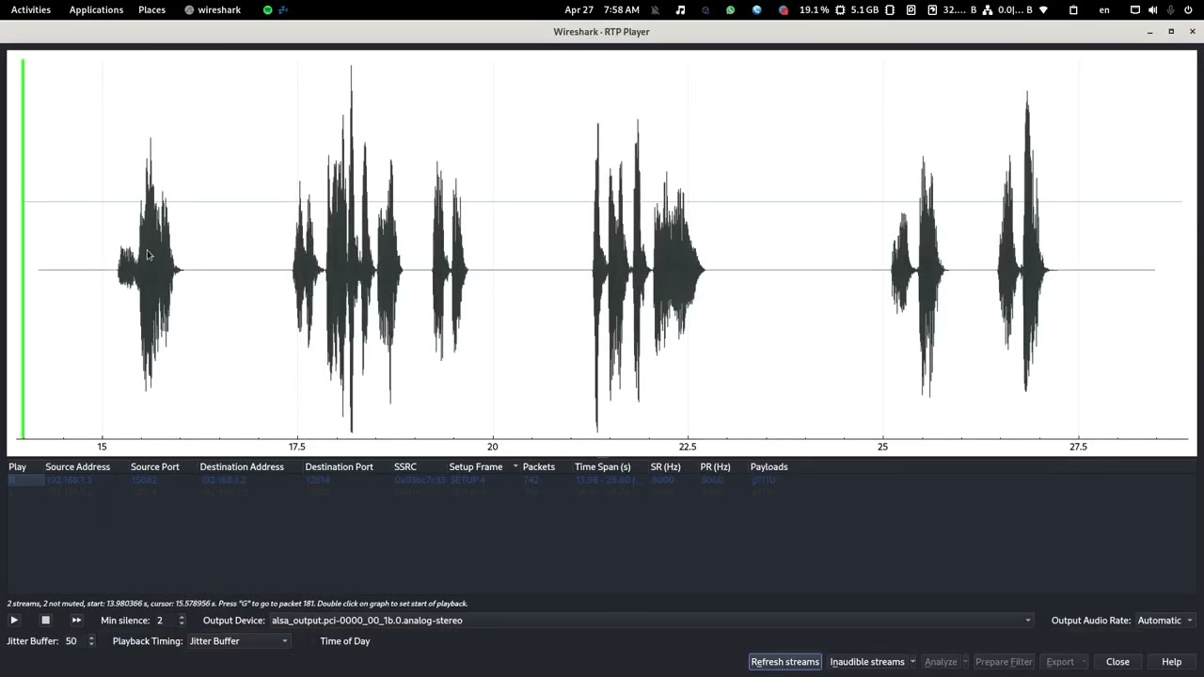
Task: Click the music note tray icon
Action: click(x=681, y=9)
